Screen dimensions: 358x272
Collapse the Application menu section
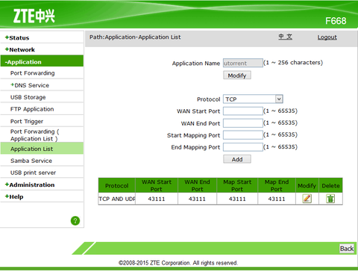42,61
